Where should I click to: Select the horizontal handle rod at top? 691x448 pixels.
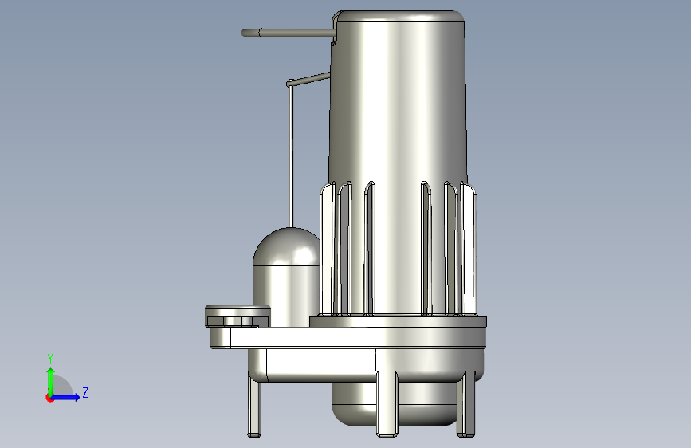[288, 33]
